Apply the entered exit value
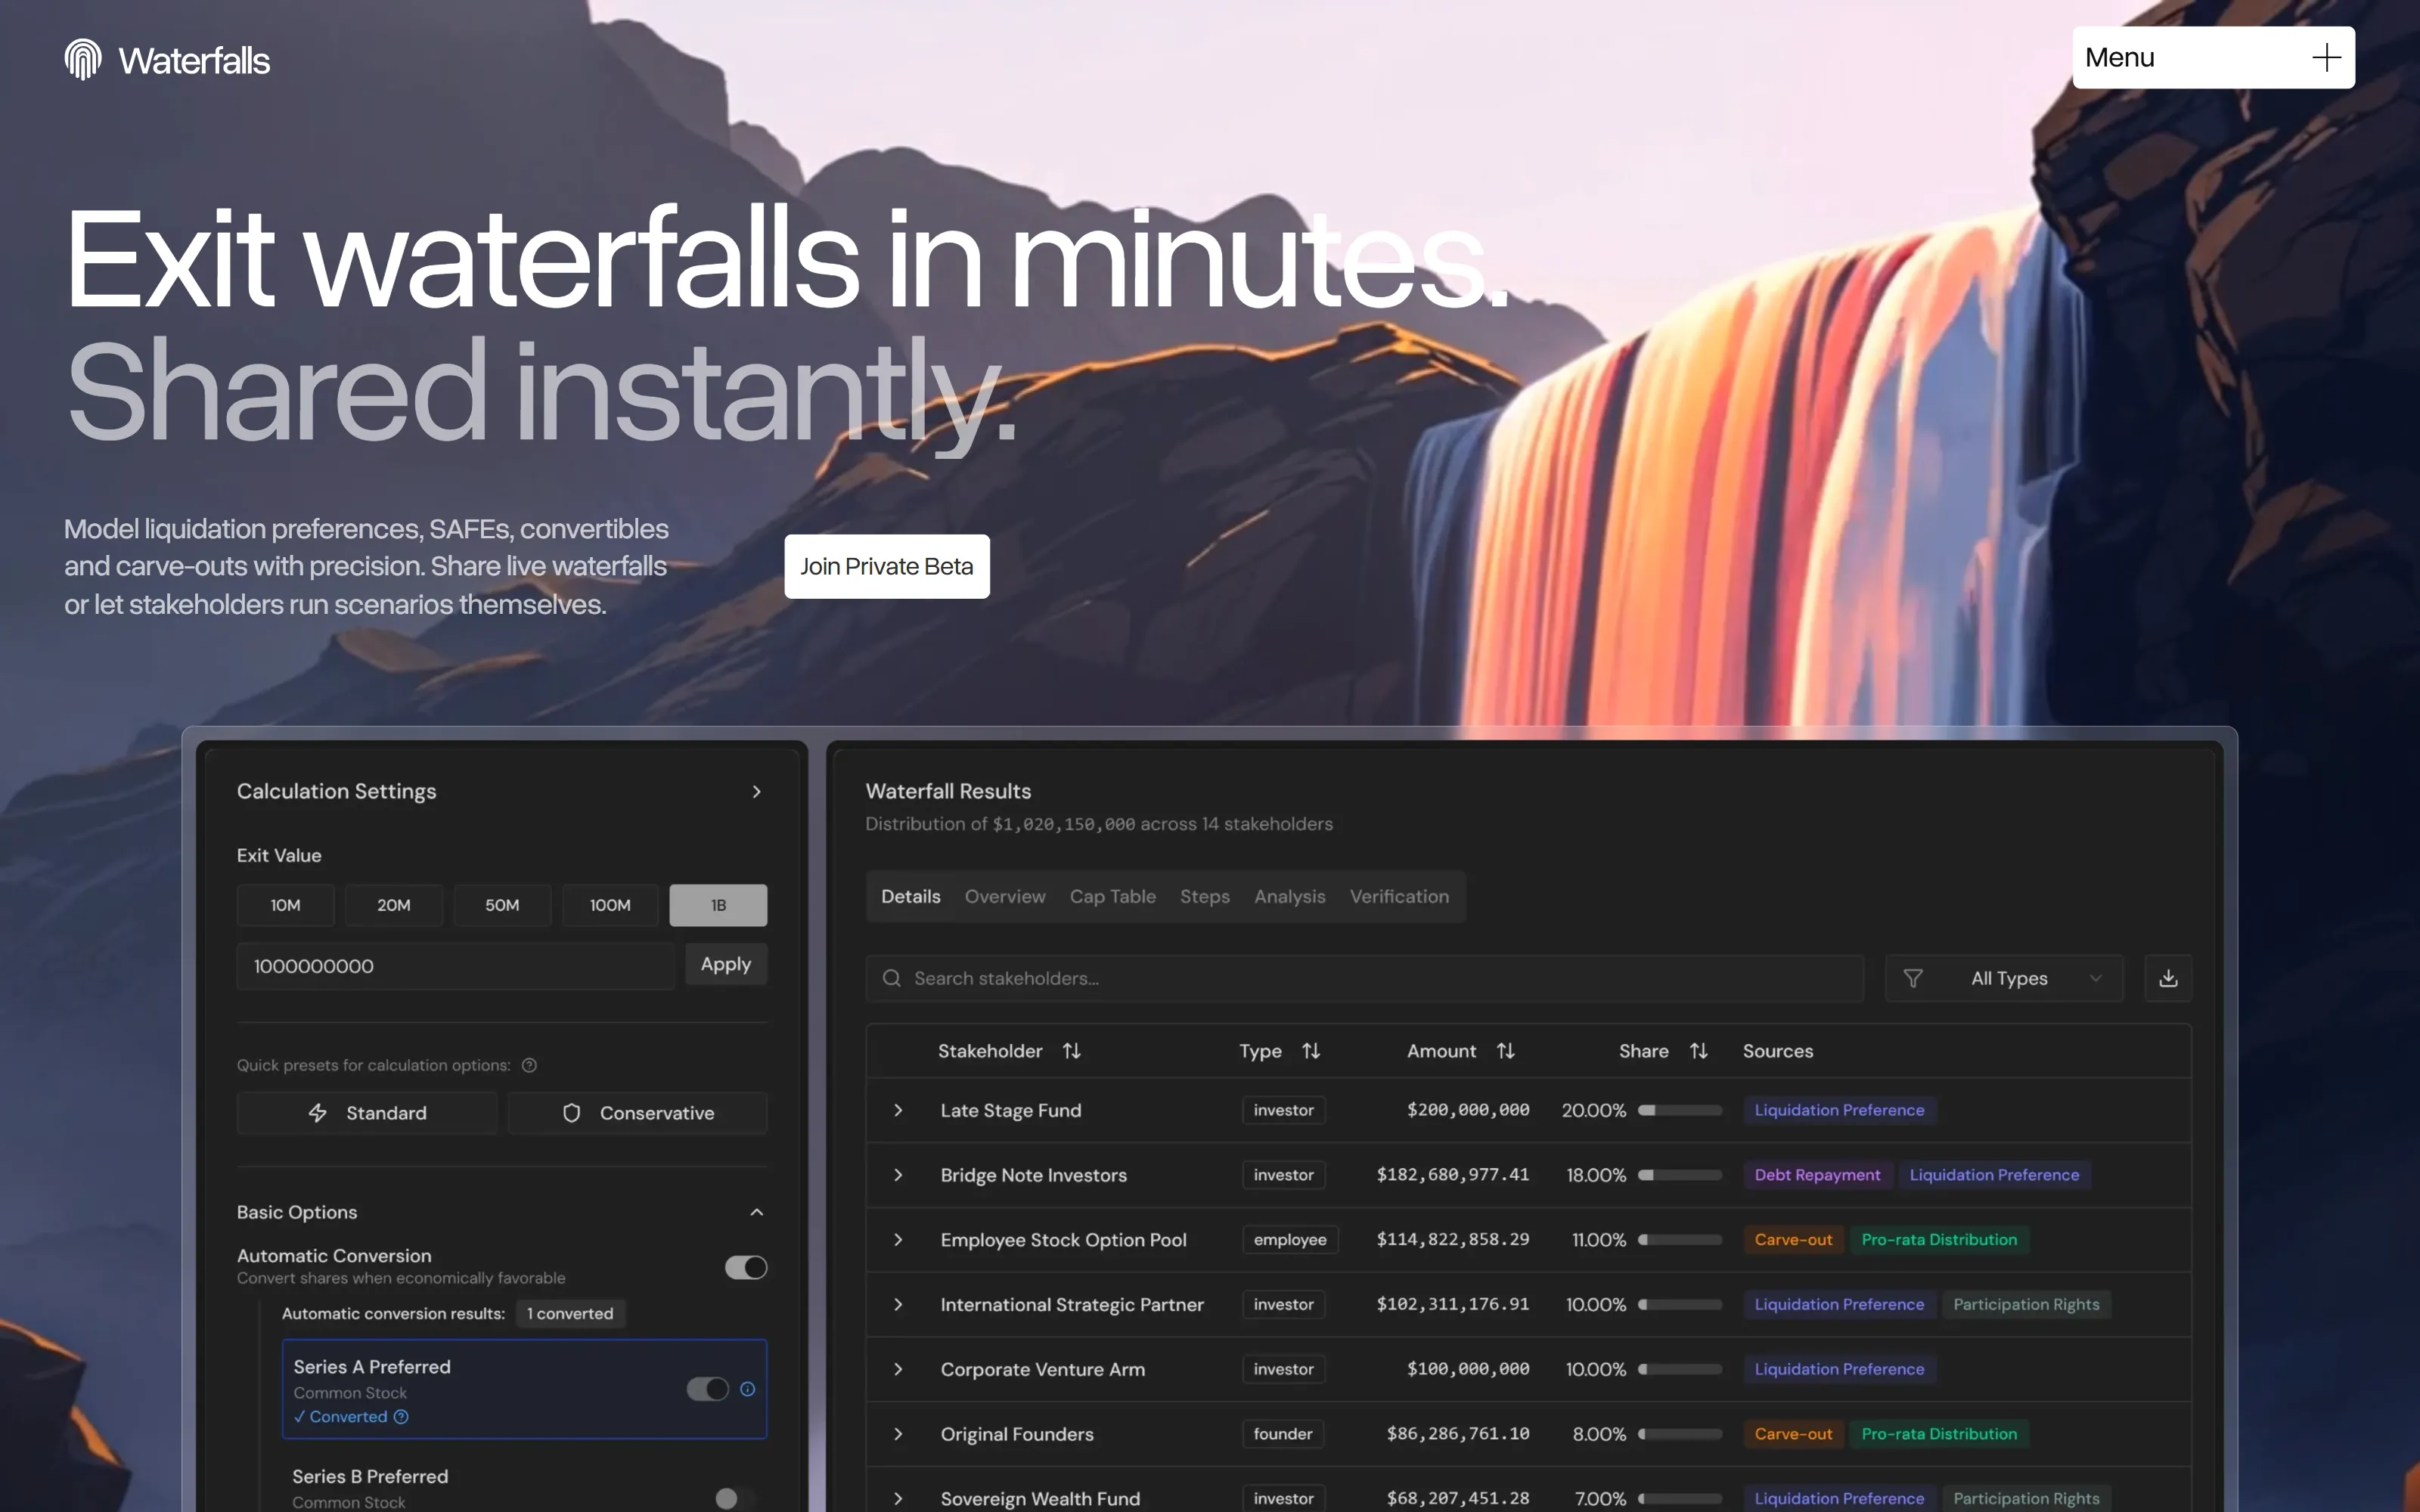 click(x=725, y=964)
